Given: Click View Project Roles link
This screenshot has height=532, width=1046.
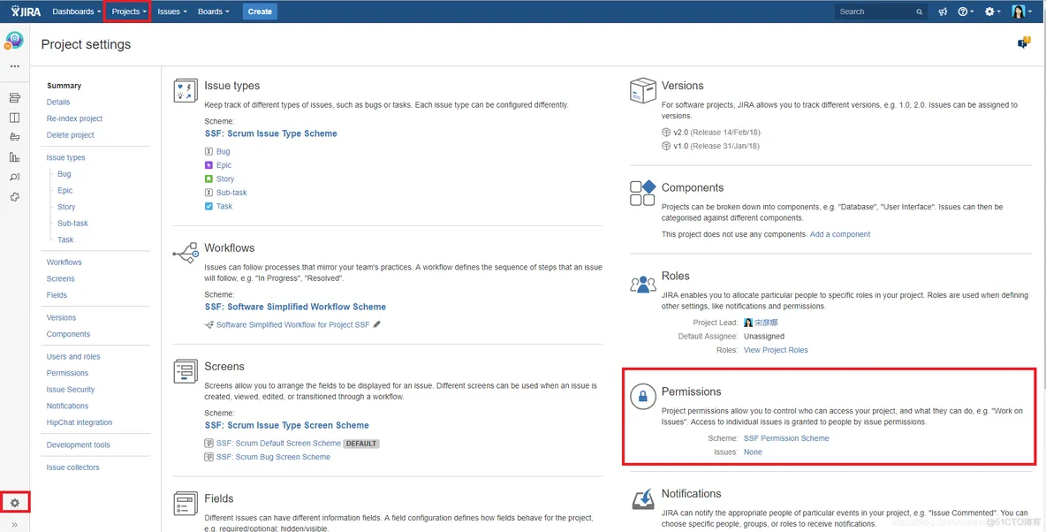Looking at the screenshot, I should tap(776, 350).
